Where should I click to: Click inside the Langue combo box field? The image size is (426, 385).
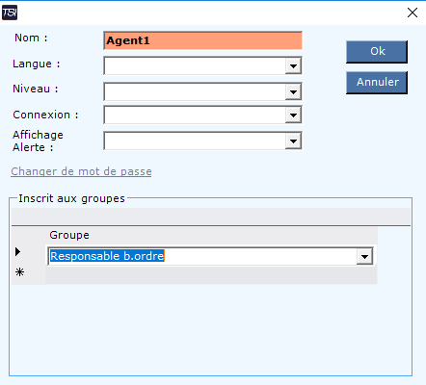(x=195, y=66)
